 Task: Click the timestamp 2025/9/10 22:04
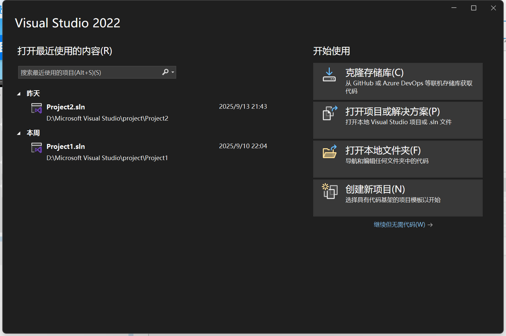click(243, 146)
